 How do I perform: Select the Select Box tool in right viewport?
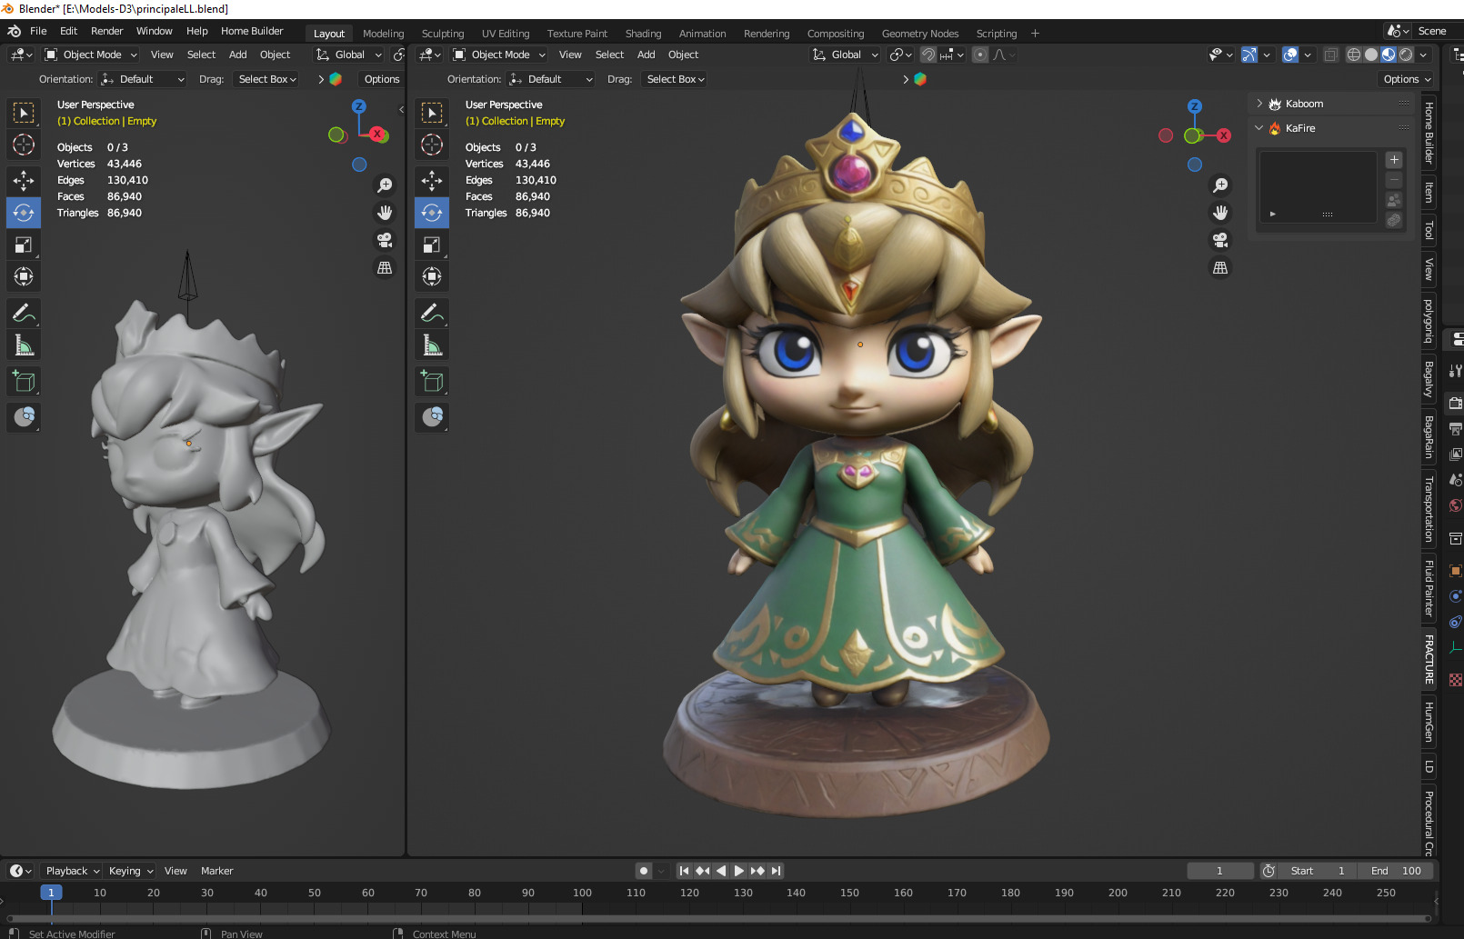[432, 113]
